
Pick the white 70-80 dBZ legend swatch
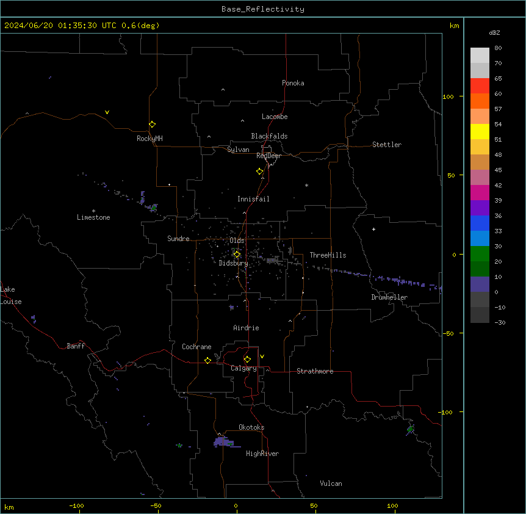[x=480, y=56]
